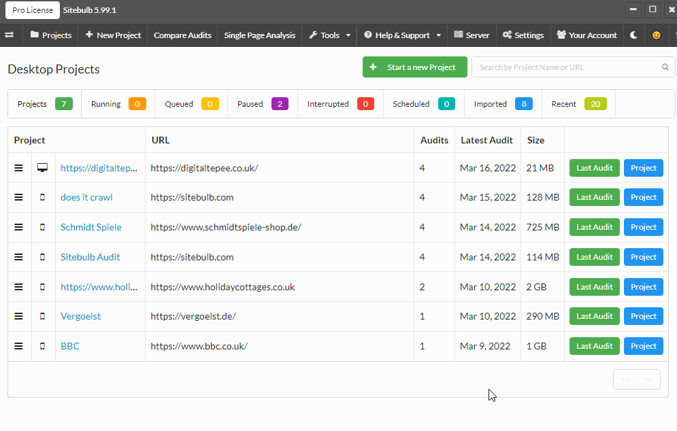Select the Recent filter tab
Image resolution: width=677 pixels, height=431 pixels.
tap(579, 104)
